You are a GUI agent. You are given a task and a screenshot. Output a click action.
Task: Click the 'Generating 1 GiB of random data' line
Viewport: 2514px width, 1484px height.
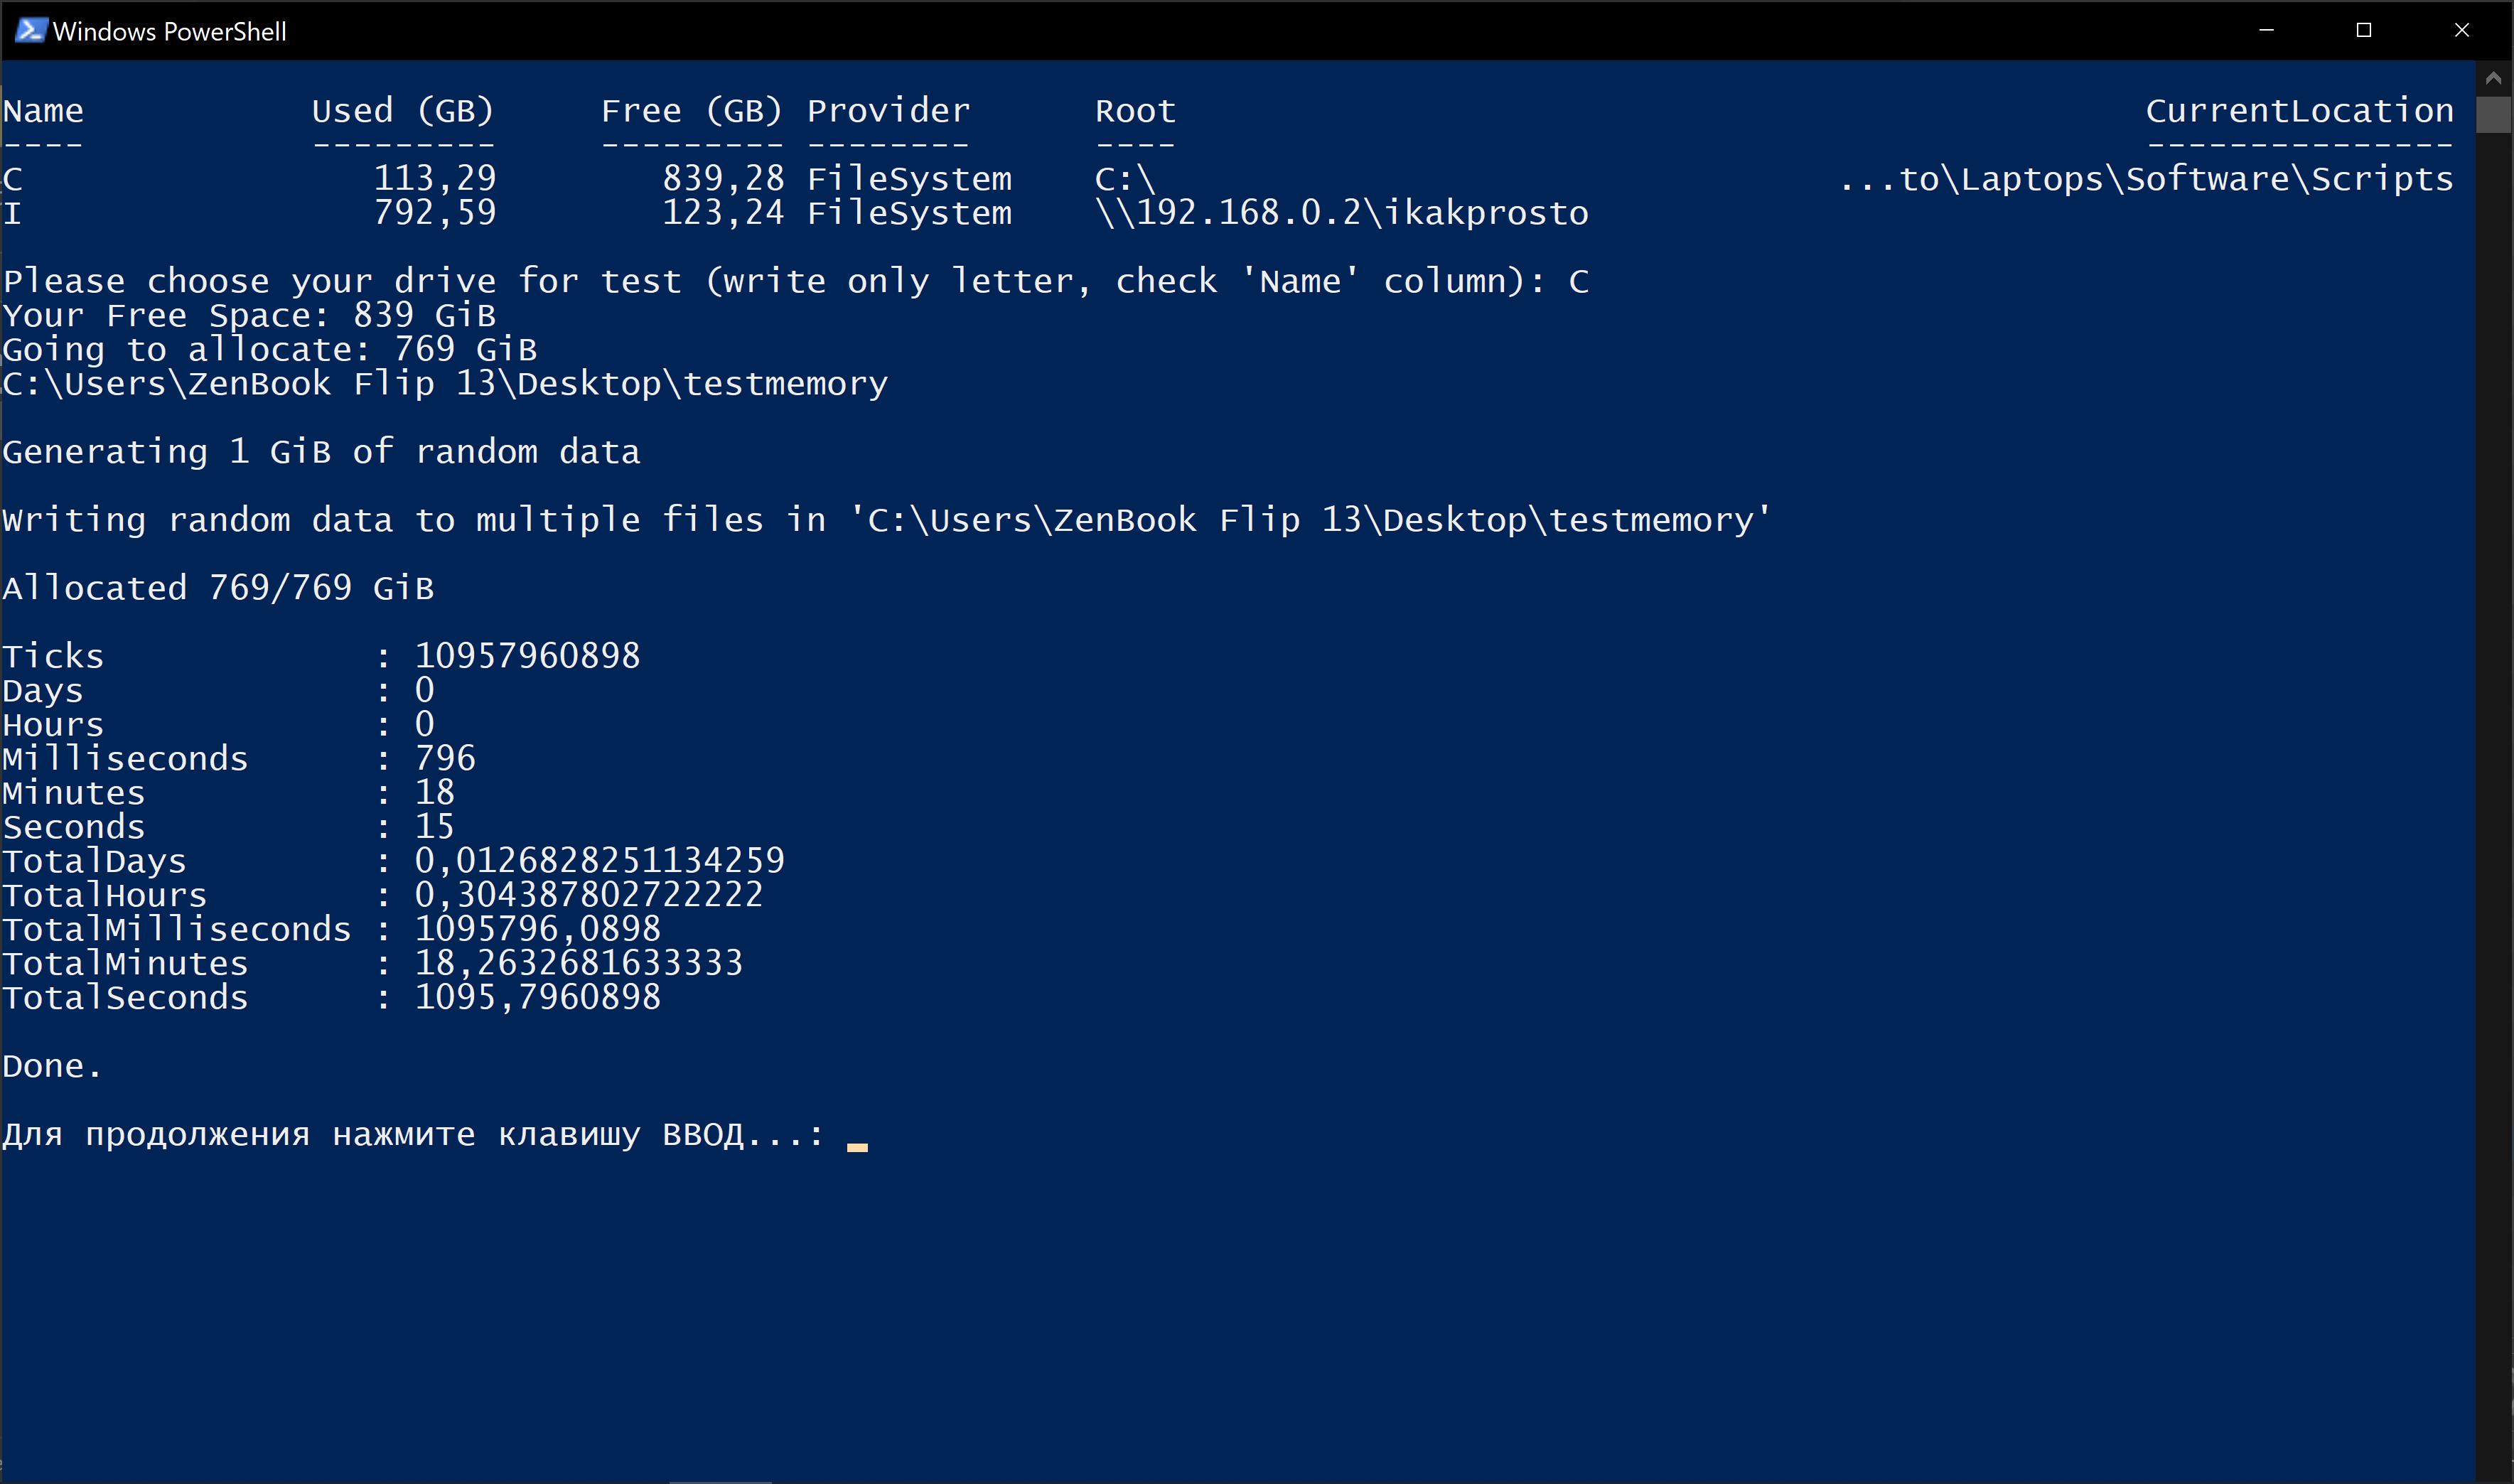click(x=321, y=452)
